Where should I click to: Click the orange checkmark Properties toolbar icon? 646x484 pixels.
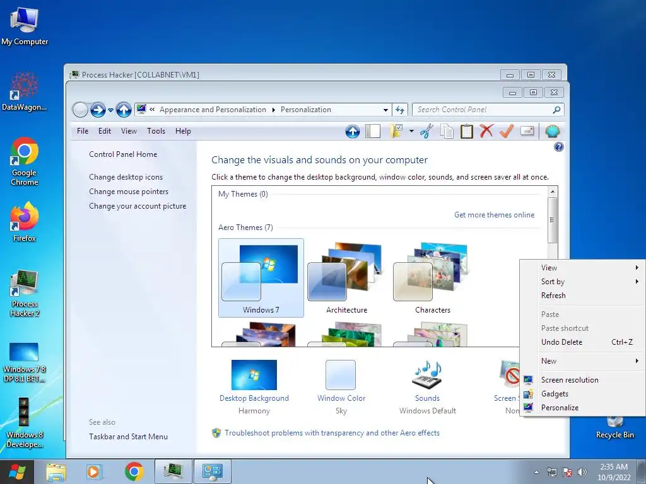(507, 131)
